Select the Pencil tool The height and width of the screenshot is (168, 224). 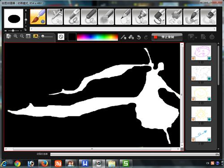pos(123,17)
